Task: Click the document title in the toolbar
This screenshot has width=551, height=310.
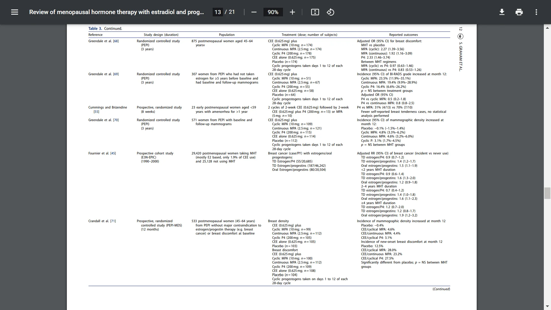Action: pyautogui.click(x=117, y=12)
